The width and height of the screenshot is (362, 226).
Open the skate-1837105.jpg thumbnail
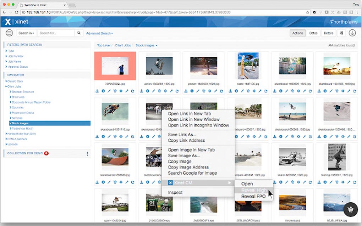pos(248,66)
